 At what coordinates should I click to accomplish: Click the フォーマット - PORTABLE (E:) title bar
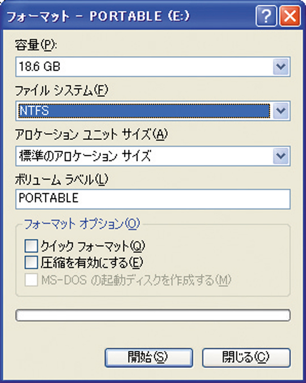tap(97, 16)
